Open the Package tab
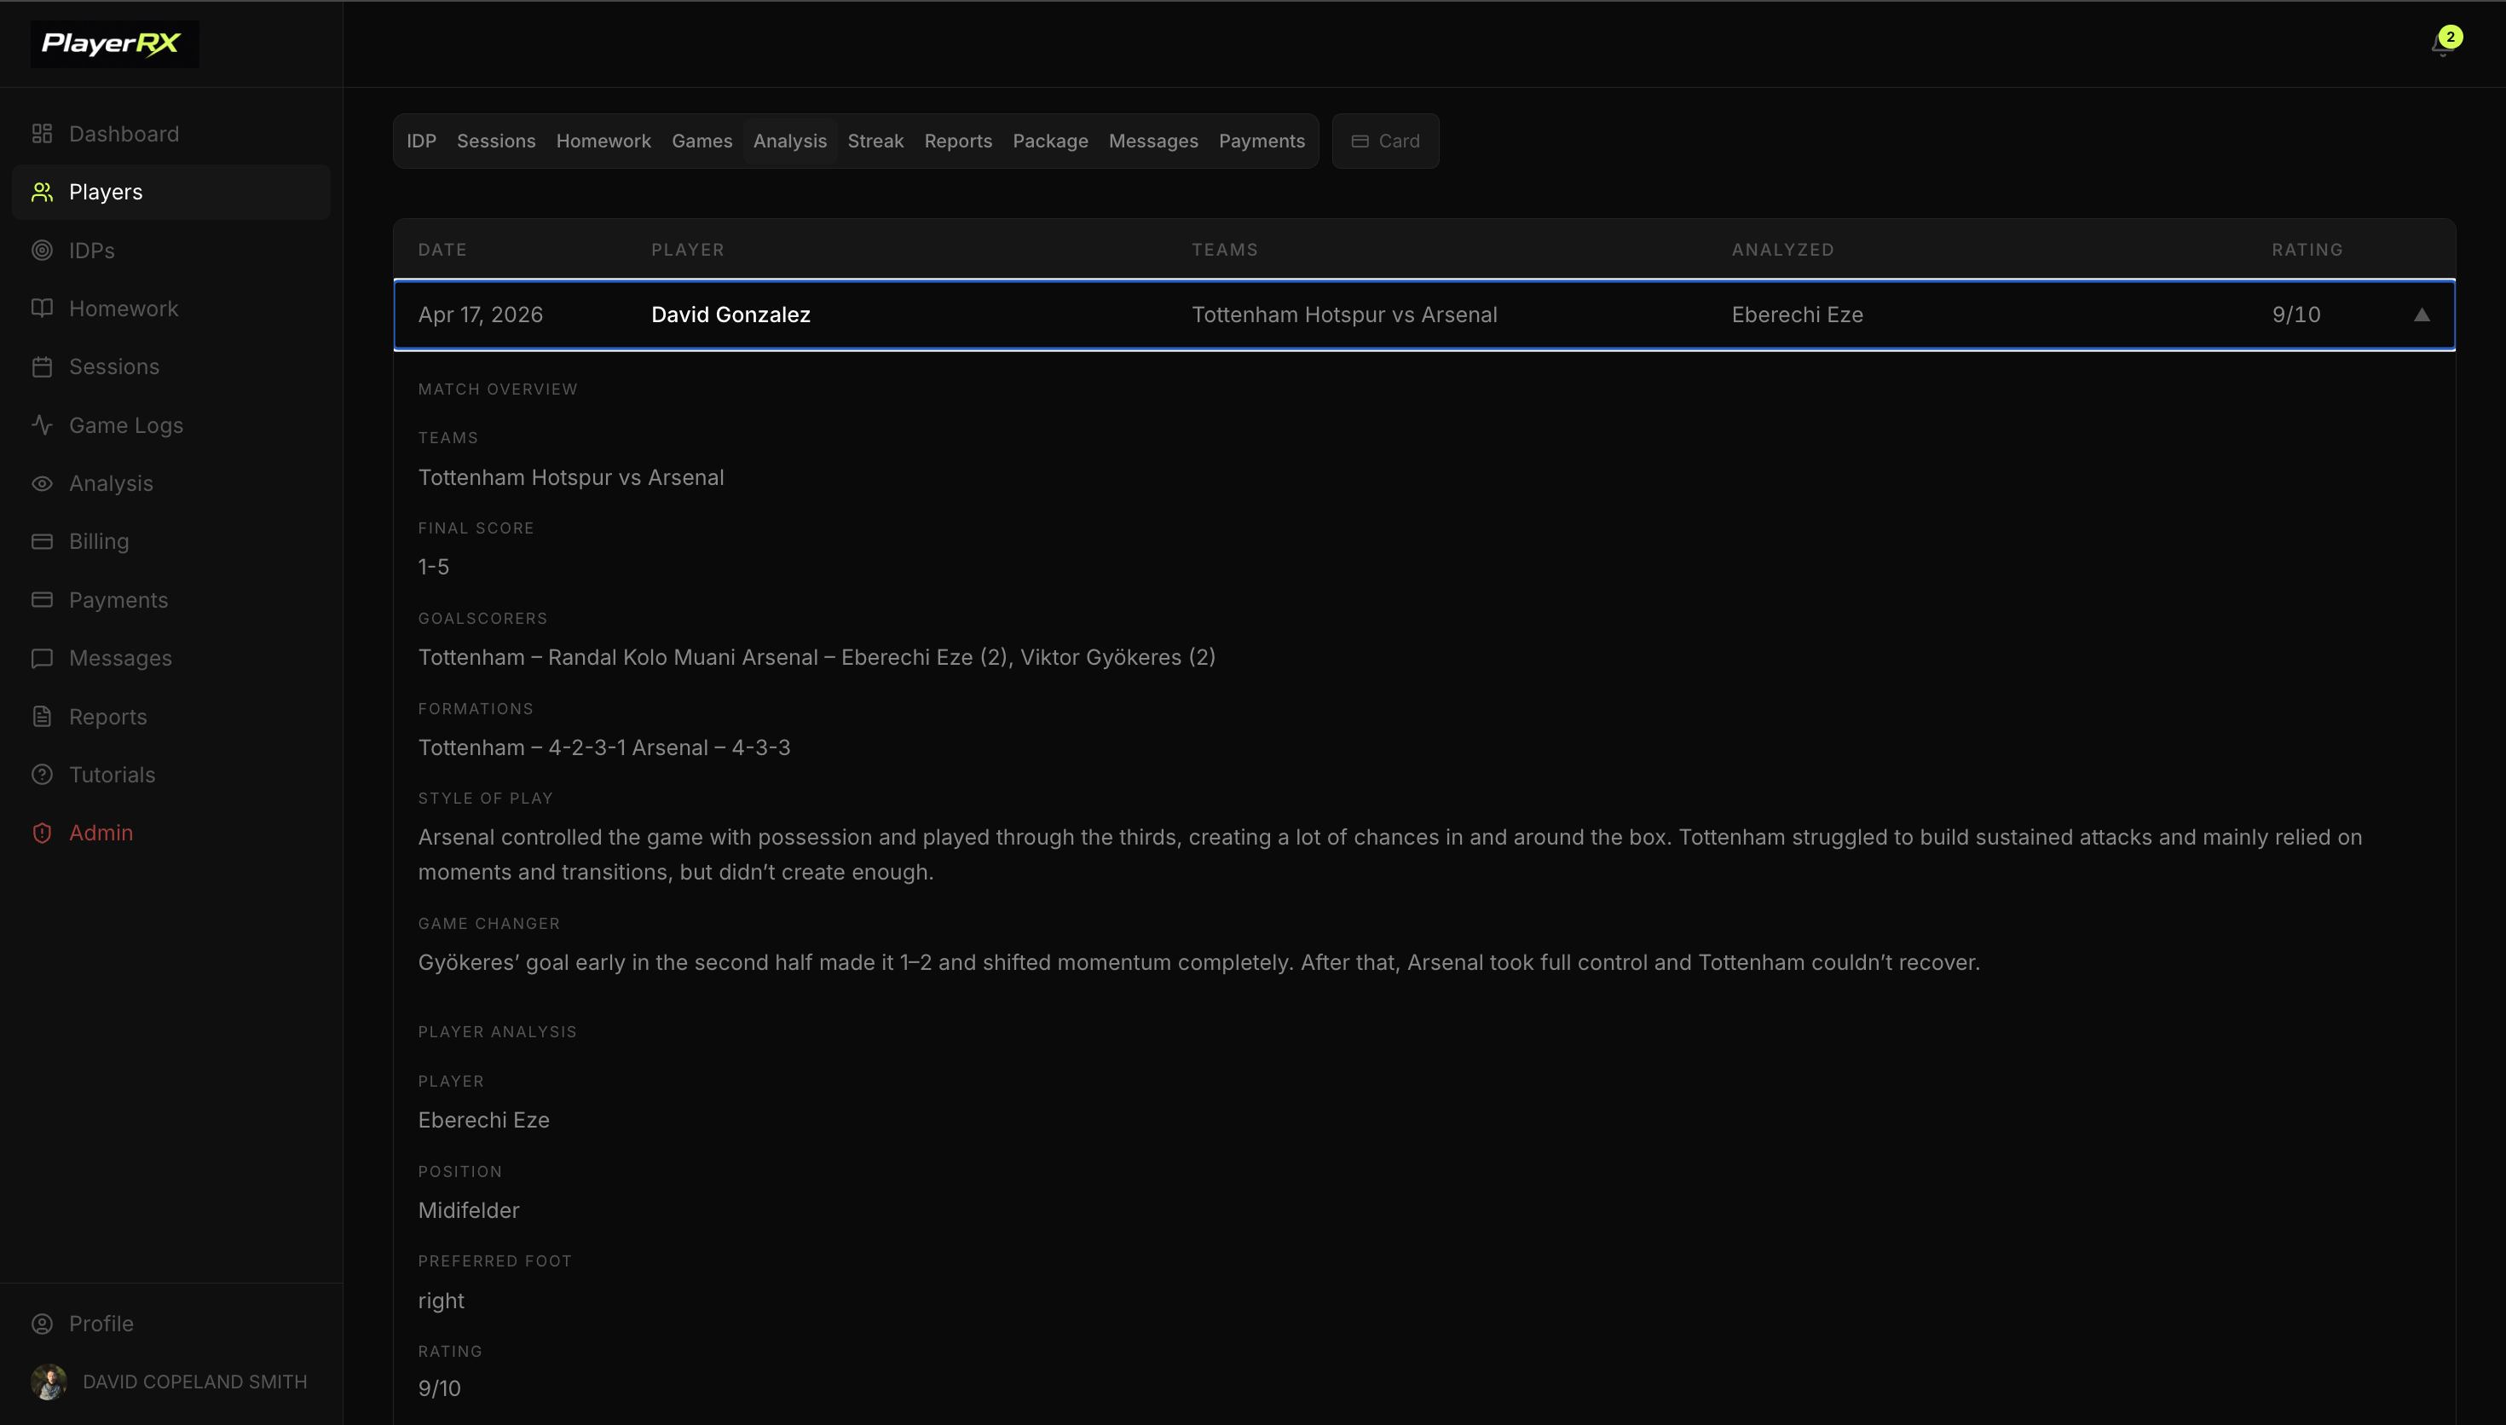Image resolution: width=2506 pixels, height=1425 pixels. tap(1050, 141)
